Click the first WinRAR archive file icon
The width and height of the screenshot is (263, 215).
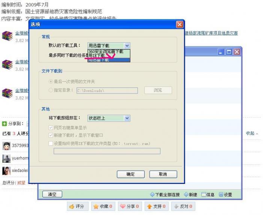[7, 36]
